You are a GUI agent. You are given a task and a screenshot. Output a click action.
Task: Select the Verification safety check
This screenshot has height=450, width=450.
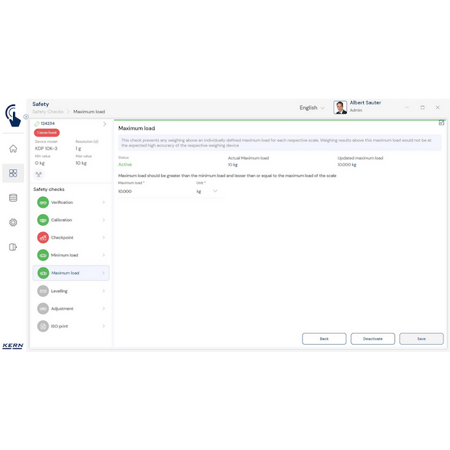coord(71,202)
